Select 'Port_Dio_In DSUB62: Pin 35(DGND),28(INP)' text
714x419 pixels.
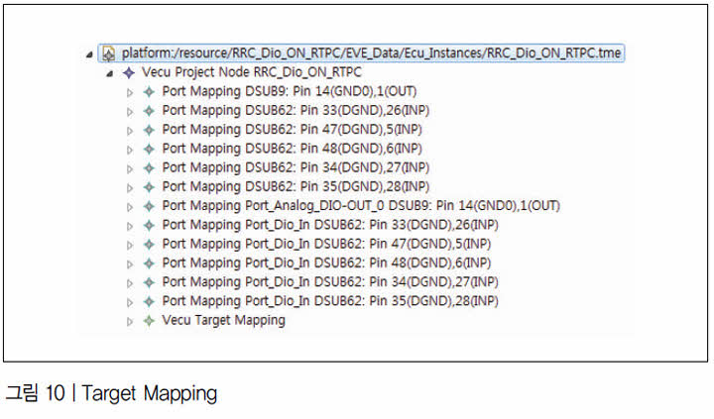[x=372, y=302]
